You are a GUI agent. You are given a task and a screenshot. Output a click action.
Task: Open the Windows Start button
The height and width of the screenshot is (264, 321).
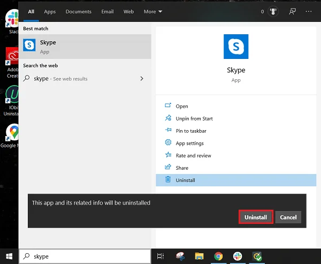9,256
